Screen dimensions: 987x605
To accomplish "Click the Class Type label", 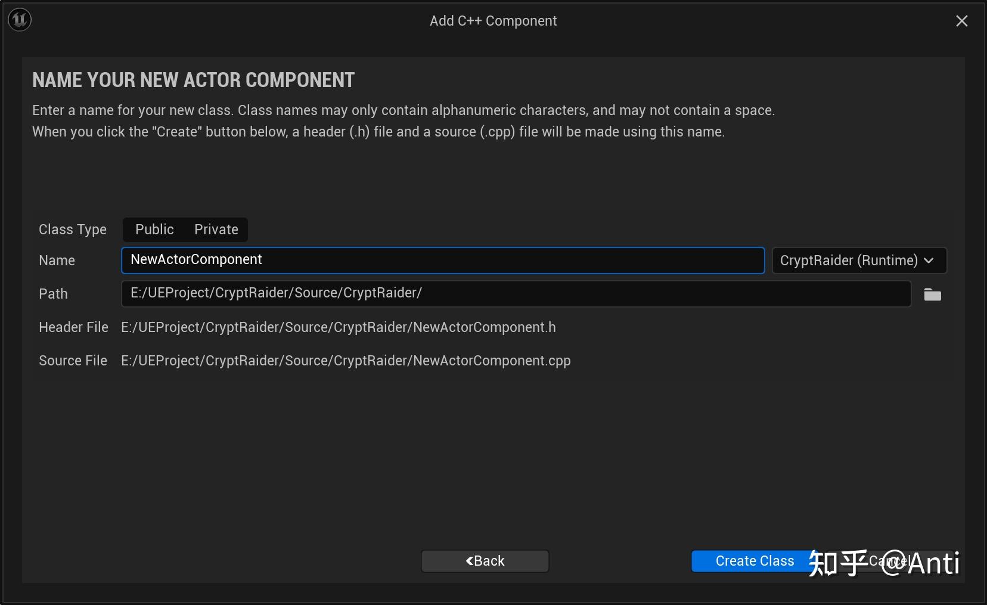I will click(73, 229).
